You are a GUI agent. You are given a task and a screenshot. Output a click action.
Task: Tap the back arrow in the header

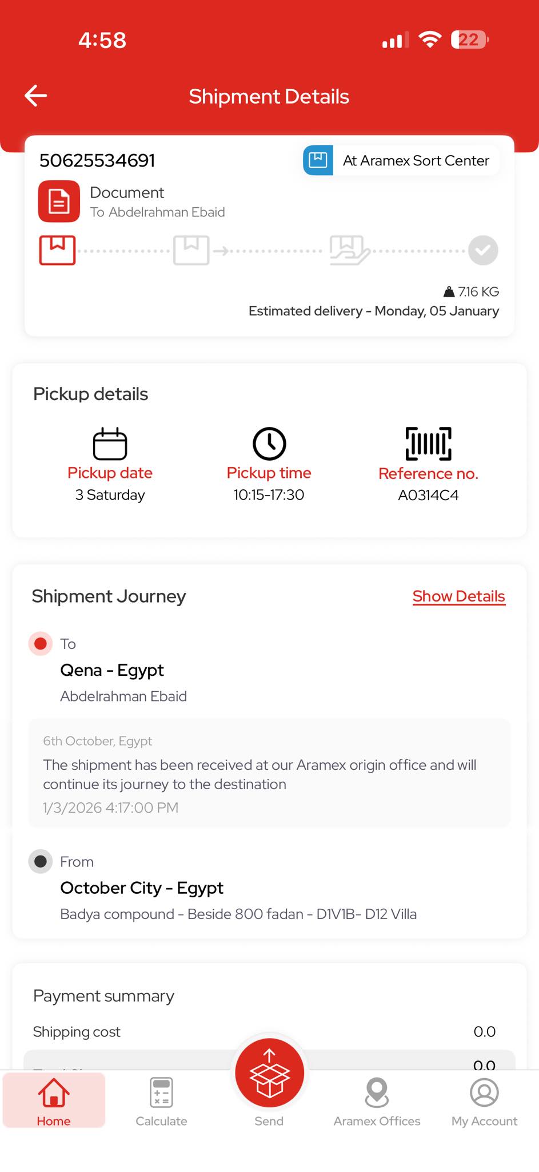click(x=35, y=96)
